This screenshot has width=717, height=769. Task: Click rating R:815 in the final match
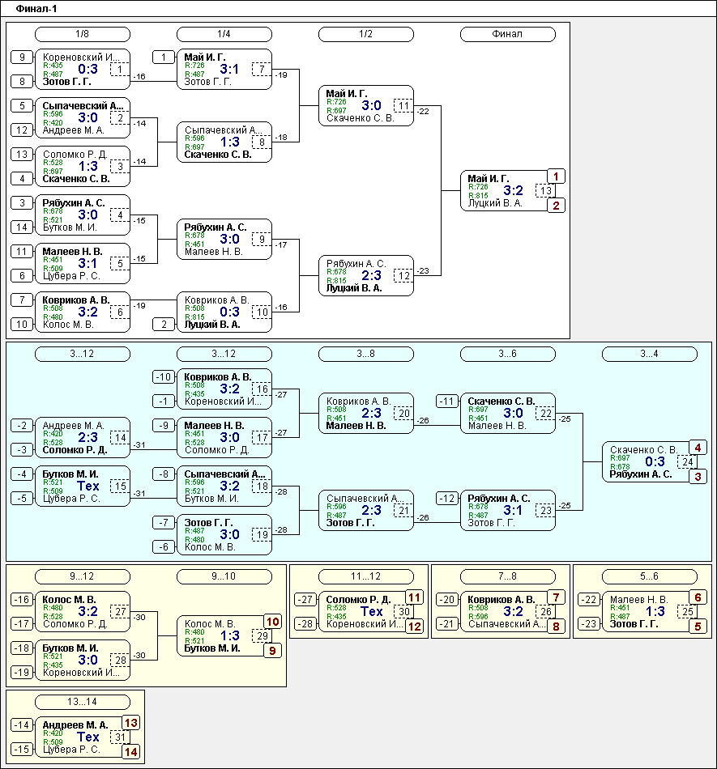pos(478,195)
